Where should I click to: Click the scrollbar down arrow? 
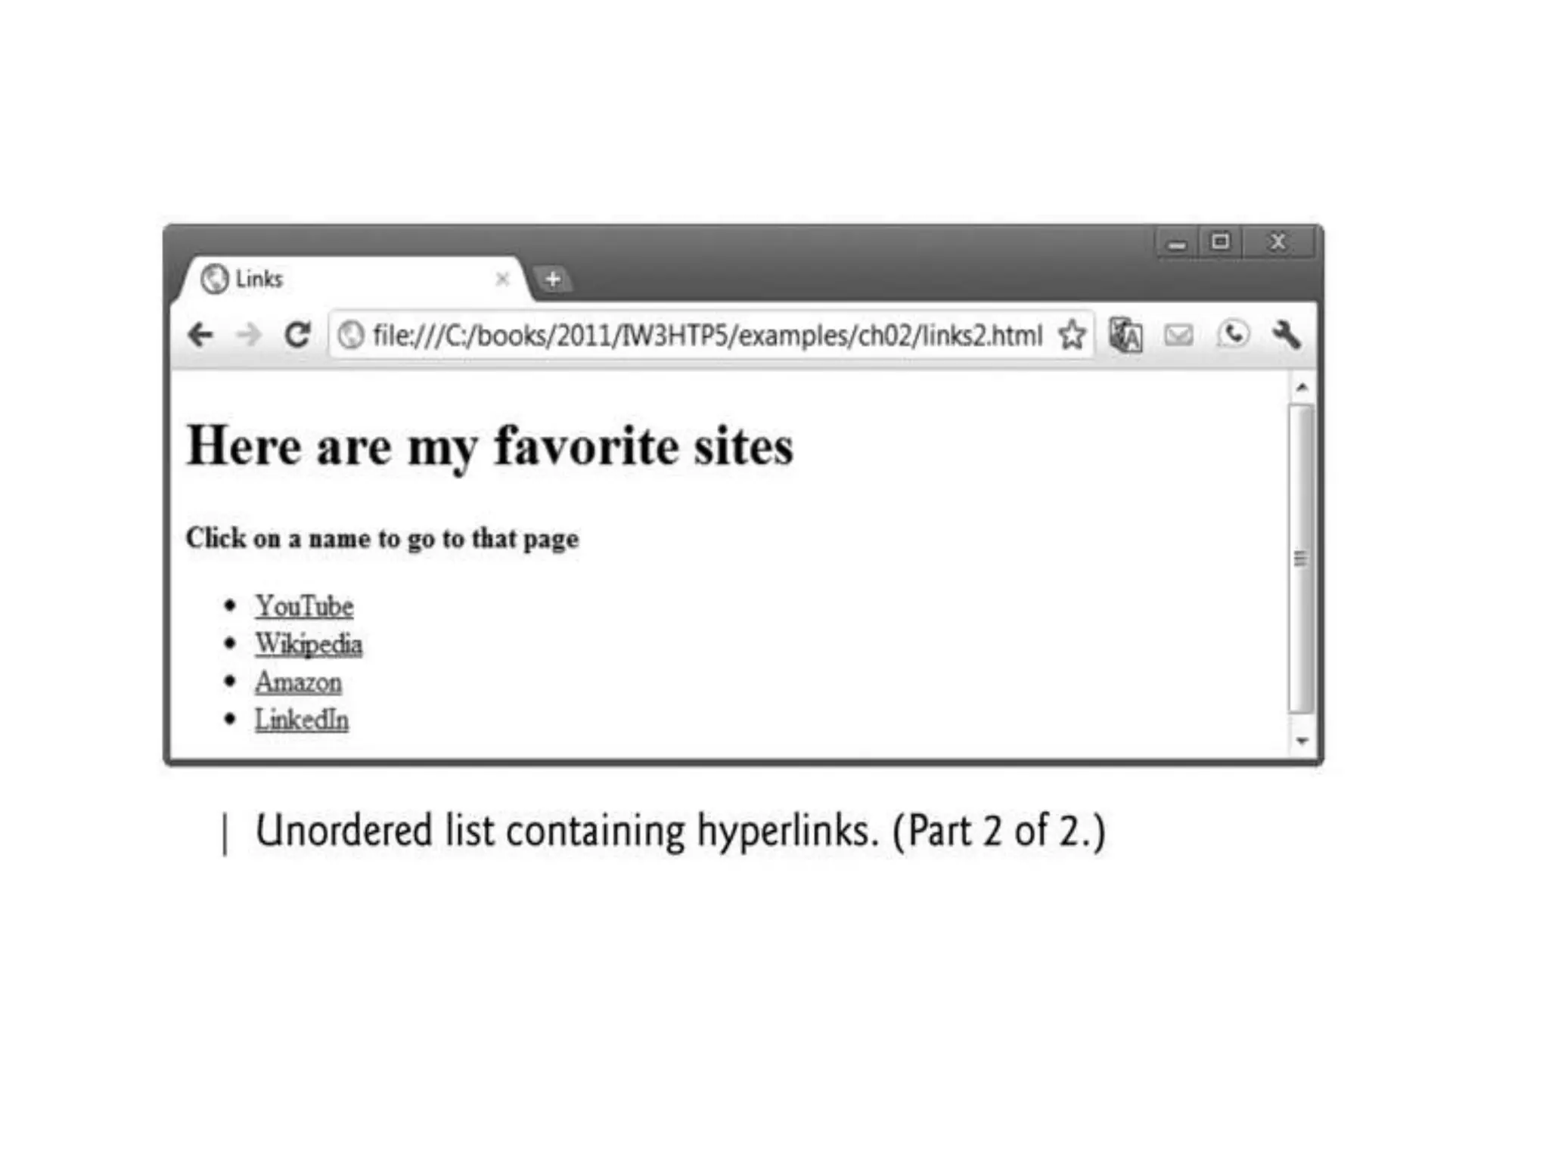[1302, 741]
